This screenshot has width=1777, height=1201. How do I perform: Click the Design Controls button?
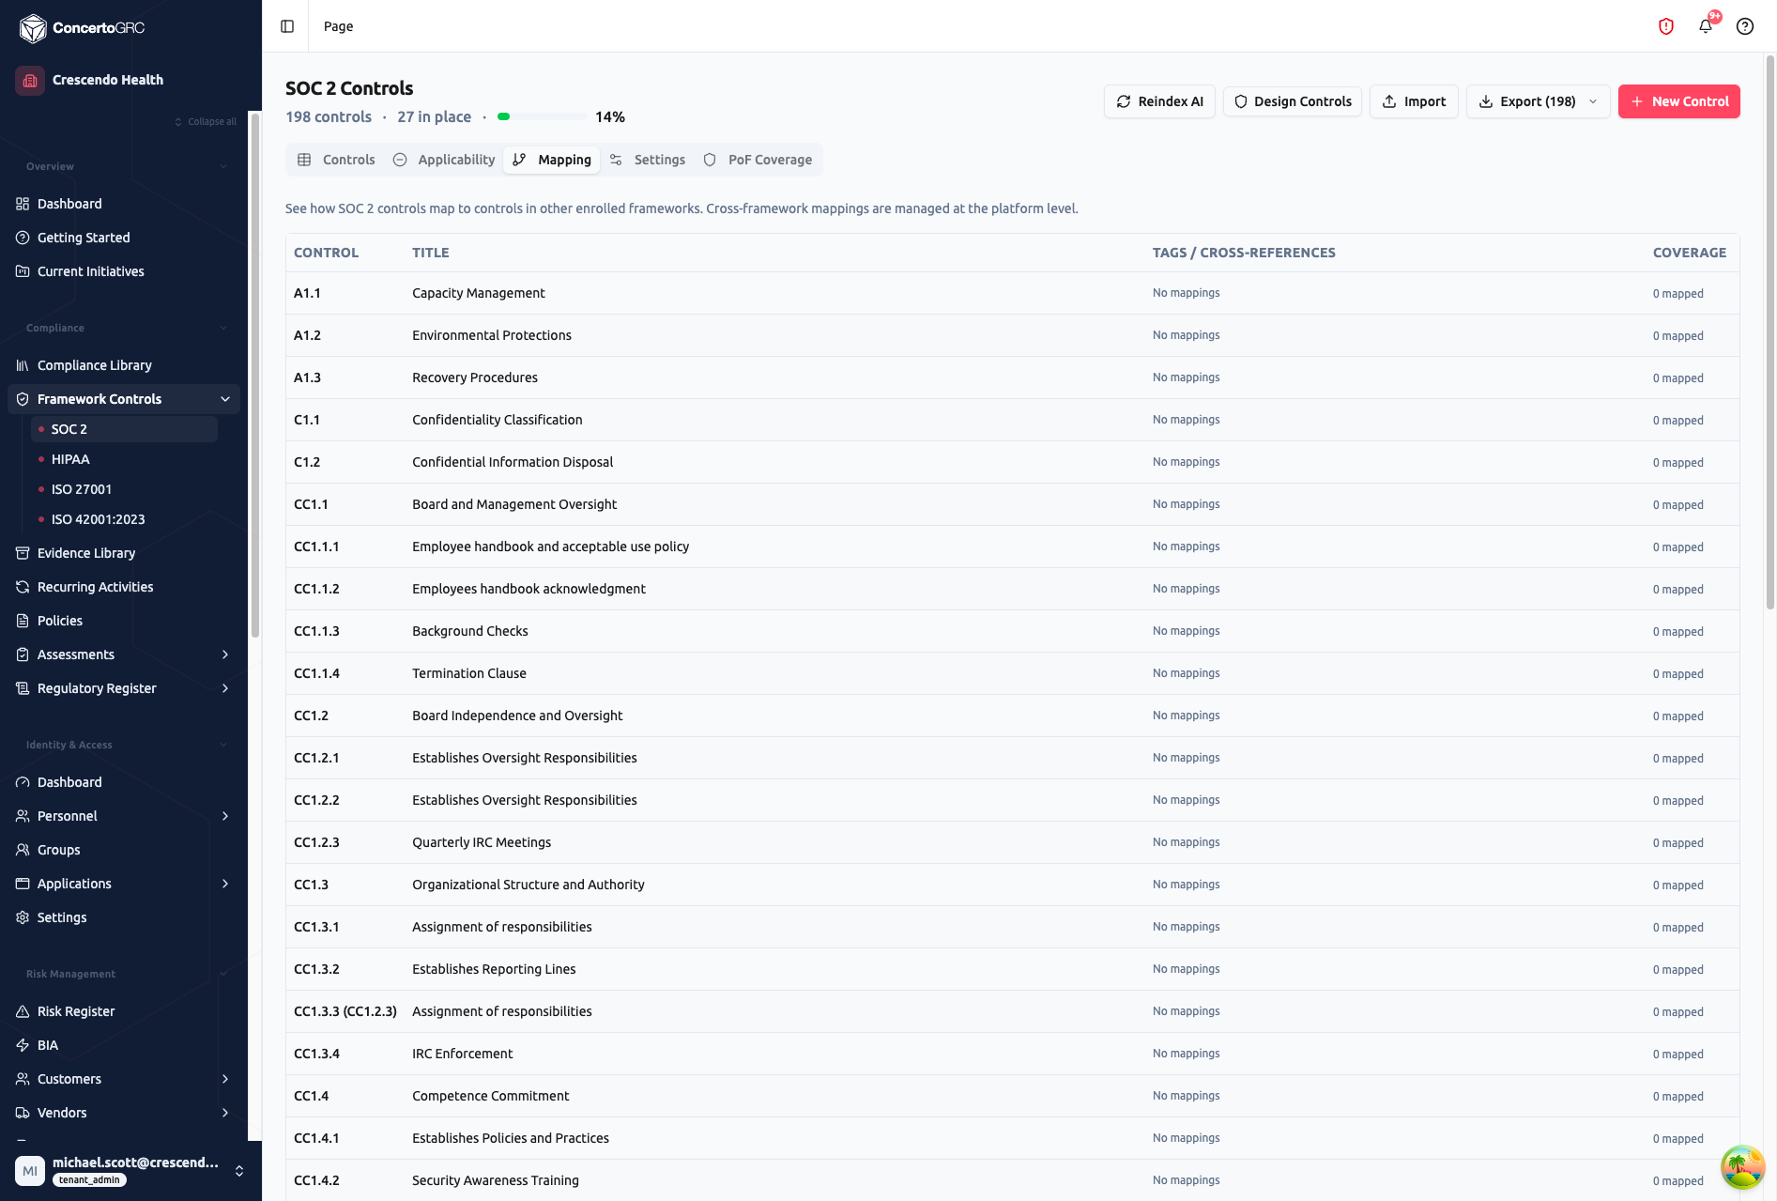point(1293,101)
